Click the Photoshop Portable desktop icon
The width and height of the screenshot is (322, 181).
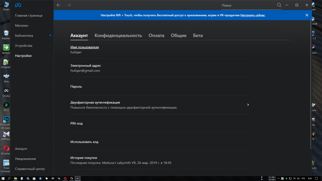click(6, 123)
